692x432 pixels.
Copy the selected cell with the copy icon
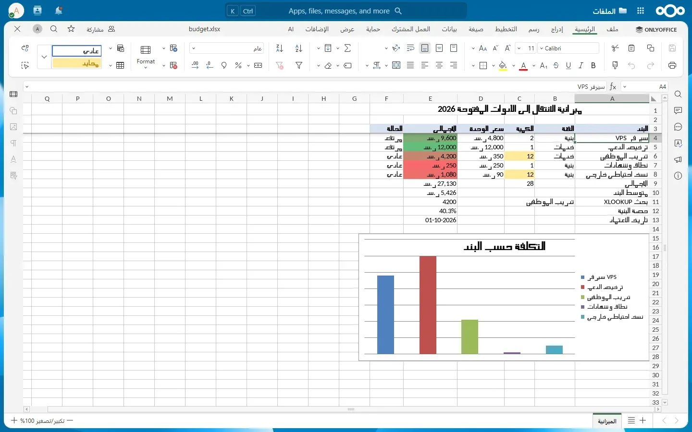point(651,48)
